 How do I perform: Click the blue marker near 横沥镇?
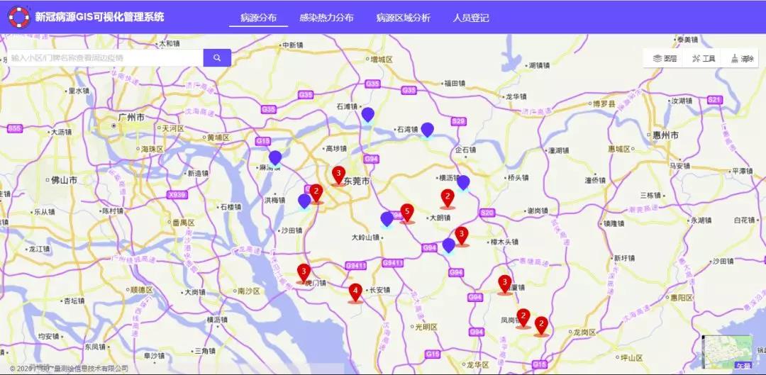(463, 183)
